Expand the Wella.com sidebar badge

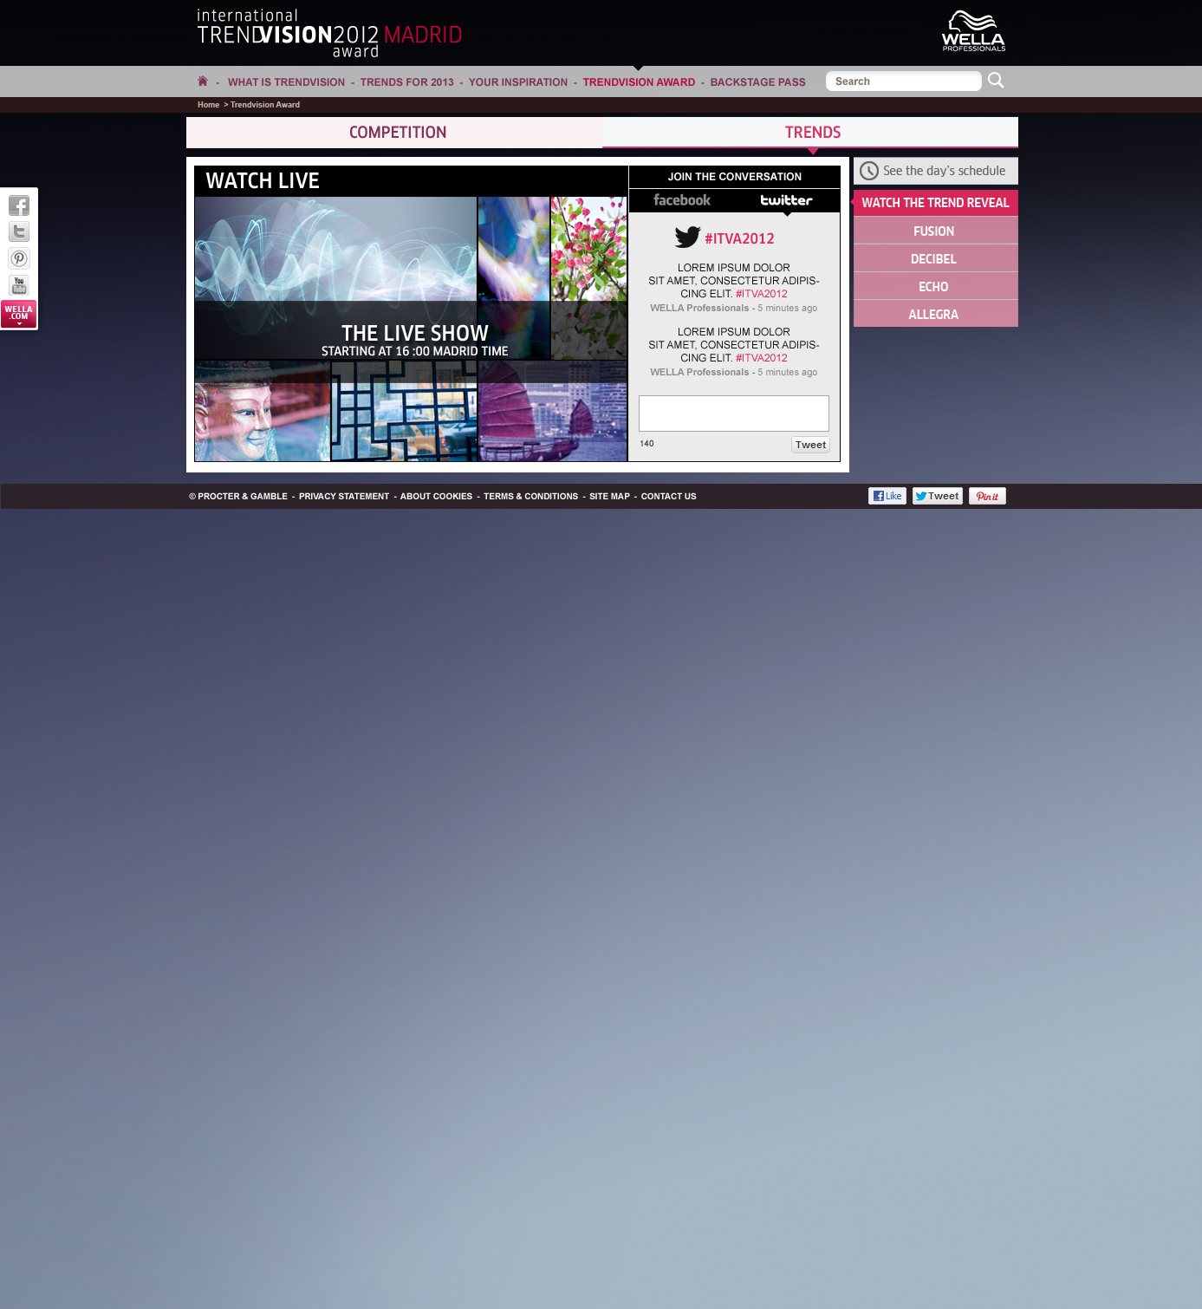coord(19,314)
